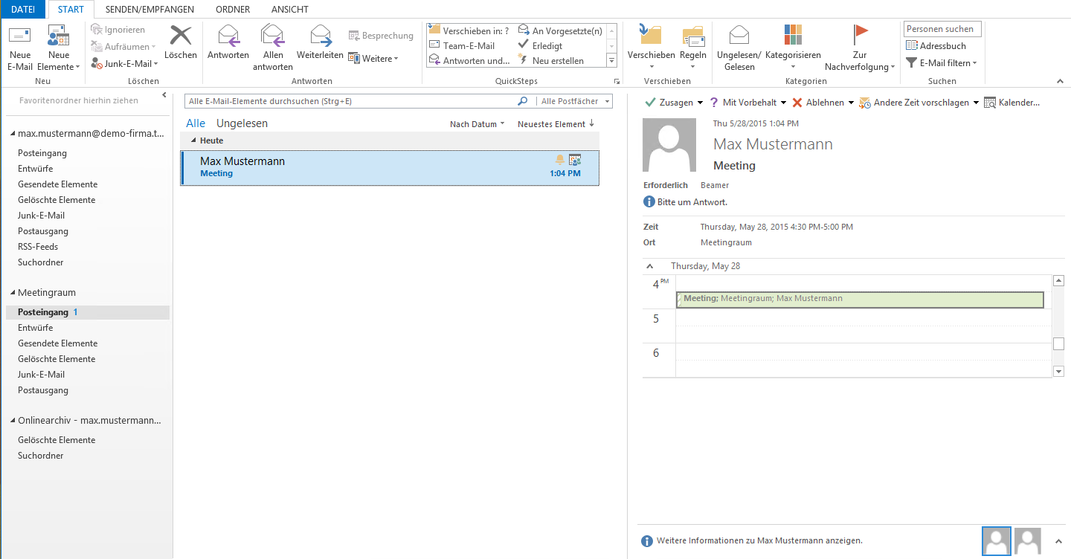Click calendar preview scroll up arrow
Image resolution: width=1071 pixels, height=559 pixels.
tap(1059, 281)
